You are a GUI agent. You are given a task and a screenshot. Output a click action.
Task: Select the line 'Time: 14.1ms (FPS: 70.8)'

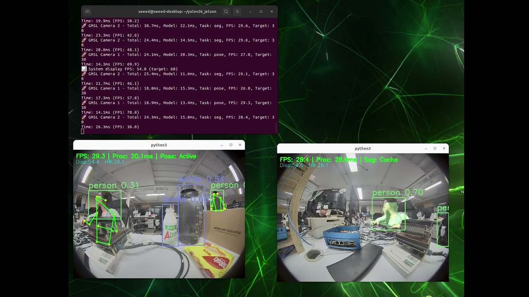click(x=110, y=113)
